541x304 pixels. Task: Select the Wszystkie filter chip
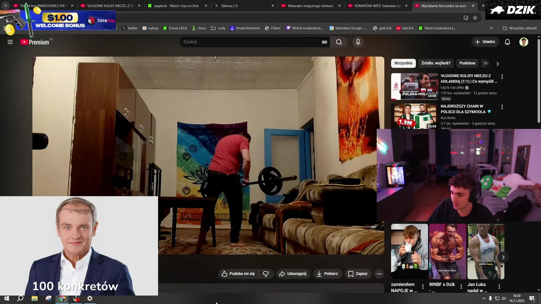403,63
